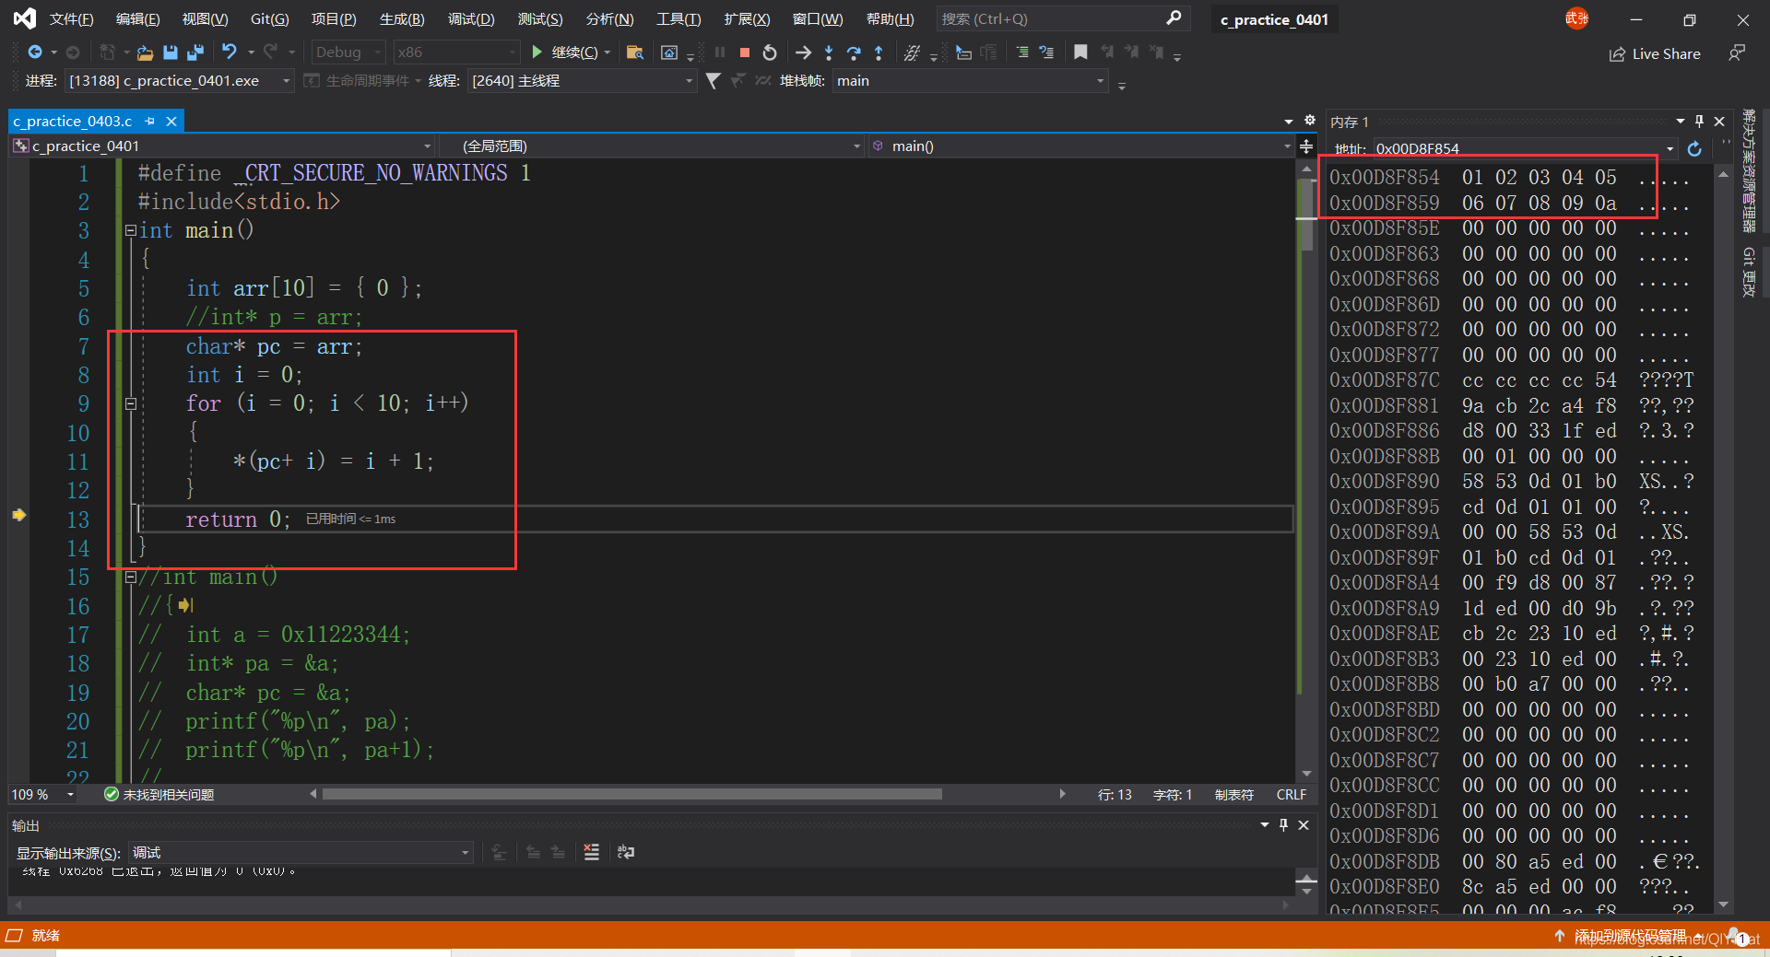Click the search (Ctrl+Q) box
This screenshot has height=957, width=1770.
(1062, 18)
